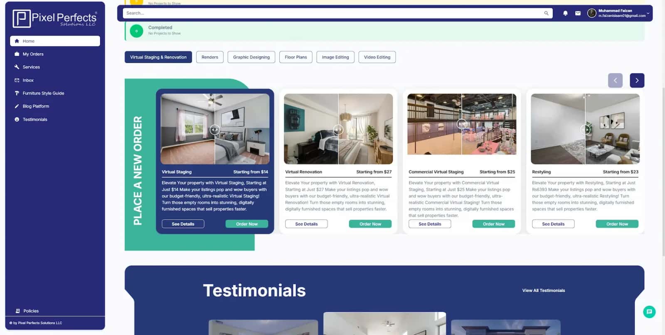Click the notification bell icon
The image size is (665, 335).
pos(565,13)
